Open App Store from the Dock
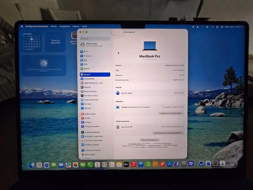The image size is (253, 190). point(169,164)
